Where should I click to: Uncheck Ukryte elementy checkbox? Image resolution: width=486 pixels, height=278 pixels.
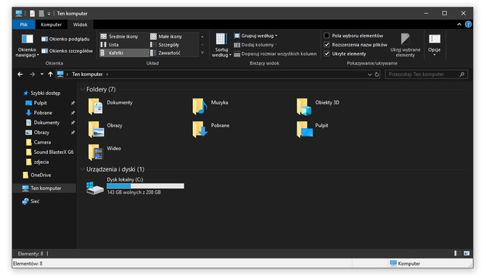[x=326, y=54]
